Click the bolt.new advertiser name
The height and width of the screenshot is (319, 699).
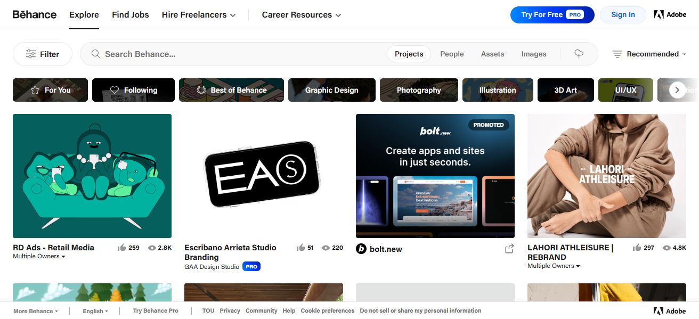(x=386, y=249)
